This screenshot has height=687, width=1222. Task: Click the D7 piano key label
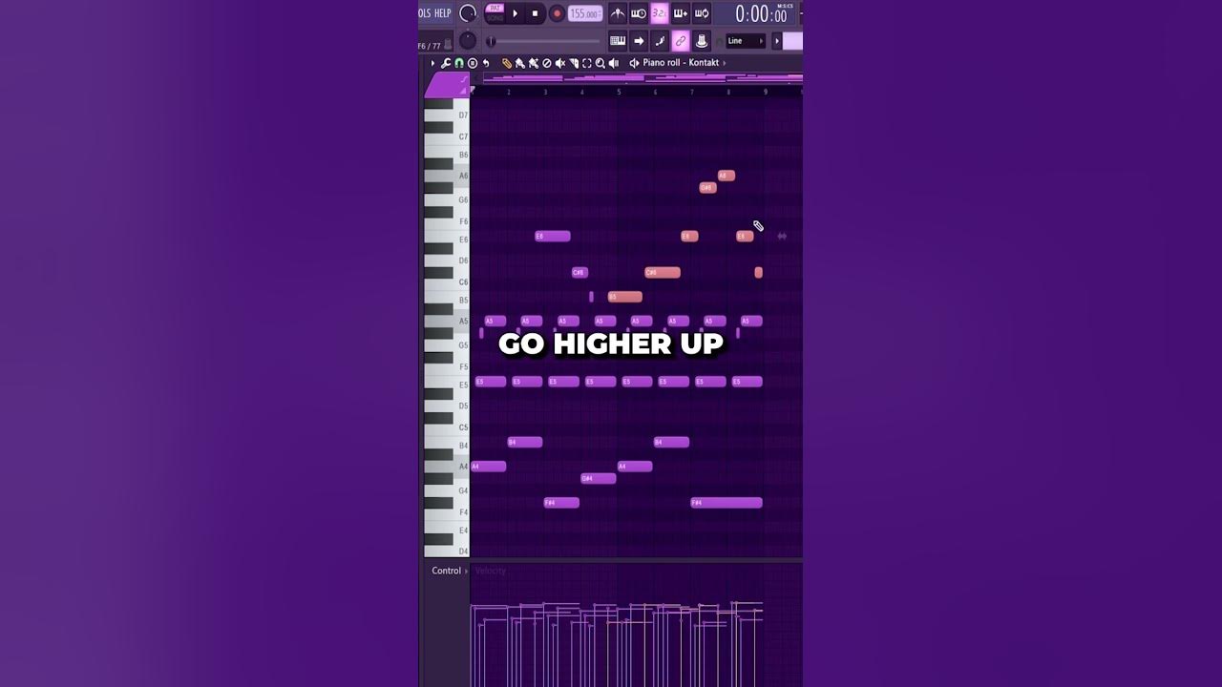[x=463, y=115]
